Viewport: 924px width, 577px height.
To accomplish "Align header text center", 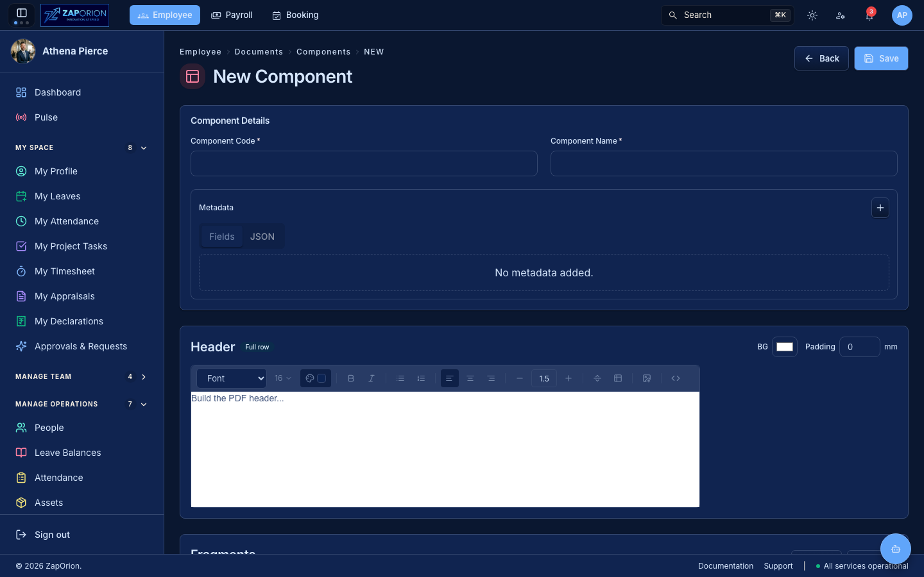I will (470, 378).
